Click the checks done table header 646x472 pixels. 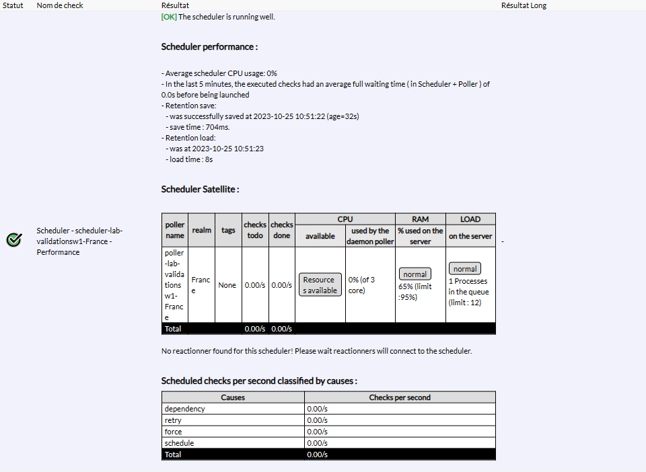coord(281,230)
